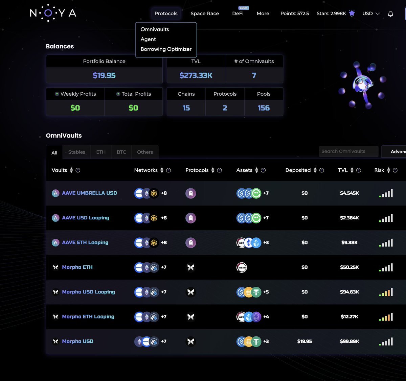This screenshot has height=381, width=406.
Task: Click the $19.95 Portfolio Balance value
Action: click(104, 75)
